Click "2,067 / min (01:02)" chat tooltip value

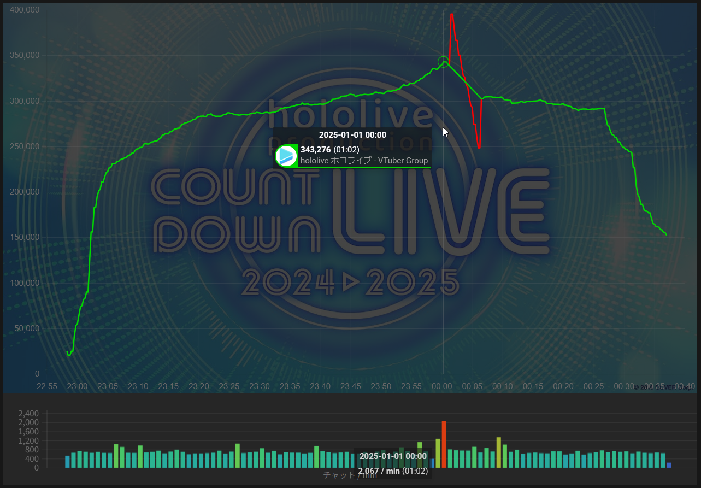click(x=393, y=471)
